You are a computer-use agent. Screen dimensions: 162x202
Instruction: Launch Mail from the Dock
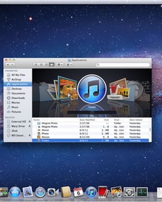tap(27, 192)
